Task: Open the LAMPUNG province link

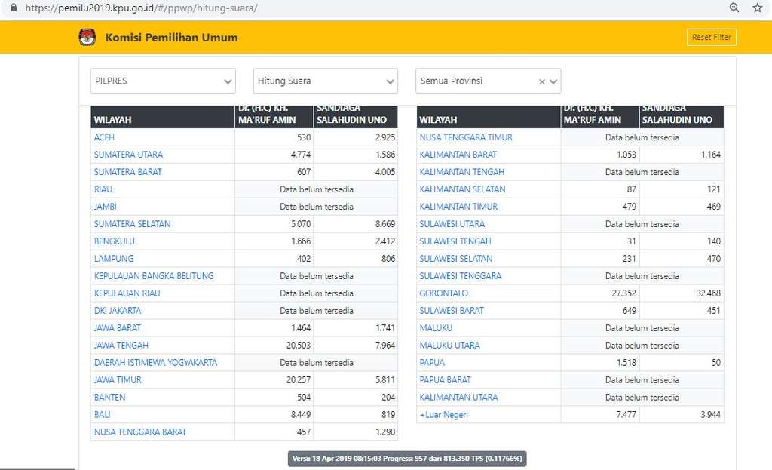Action: (113, 259)
